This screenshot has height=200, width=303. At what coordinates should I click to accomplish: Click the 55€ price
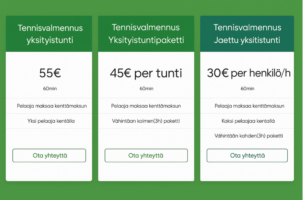tap(50, 73)
